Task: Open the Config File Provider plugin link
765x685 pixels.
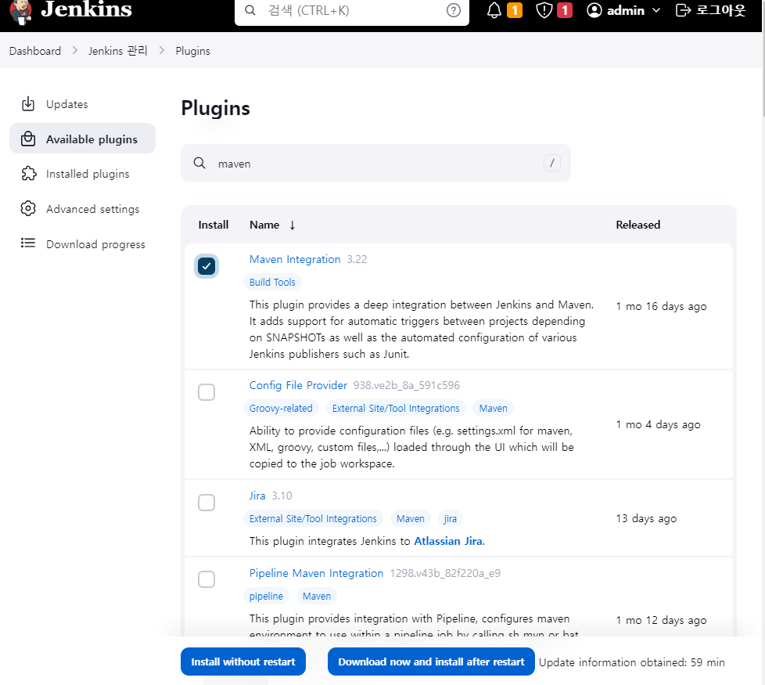Action: click(x=298, y=385)
